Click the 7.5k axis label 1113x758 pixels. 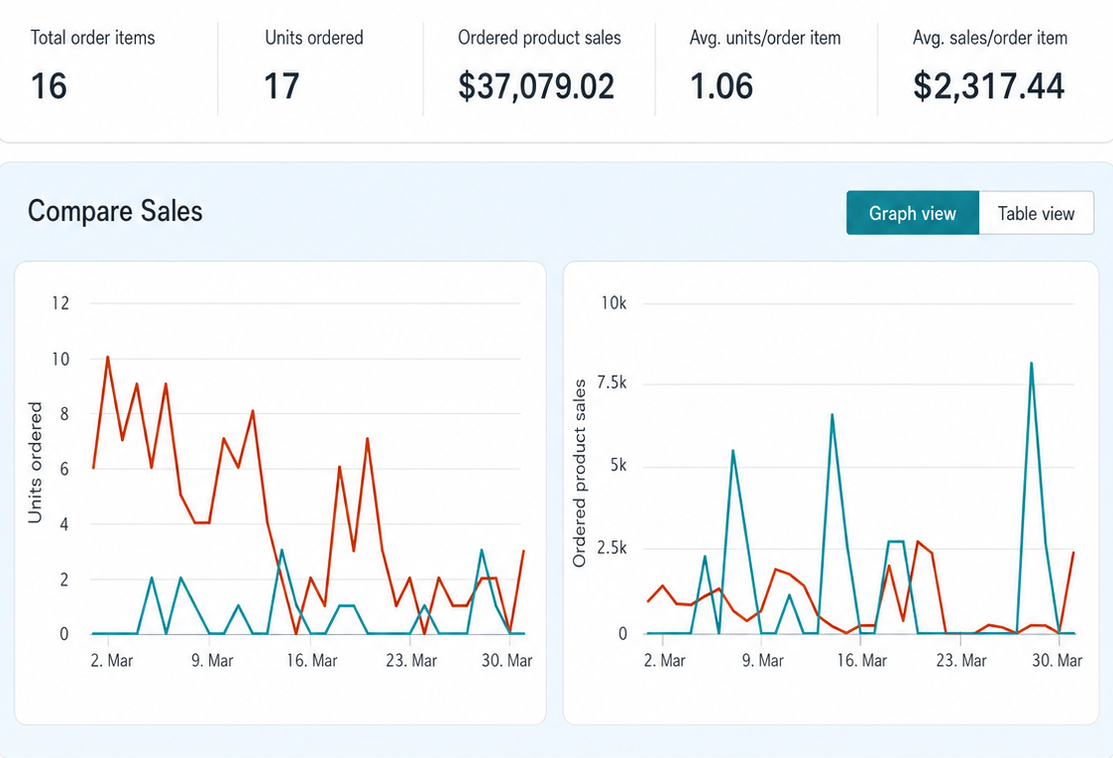coord(612,383)
